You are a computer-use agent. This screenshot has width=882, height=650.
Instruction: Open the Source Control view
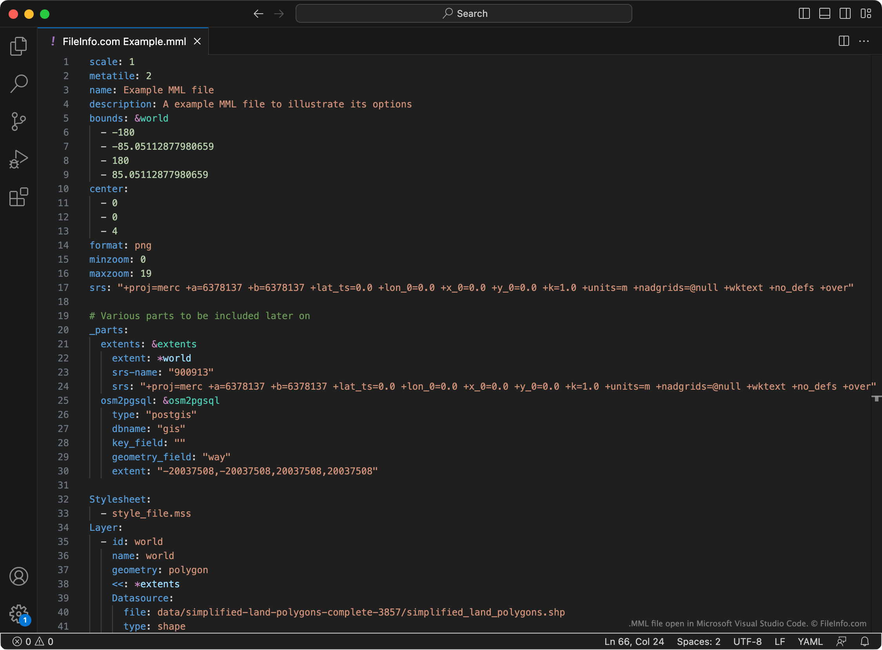(18, 122)
